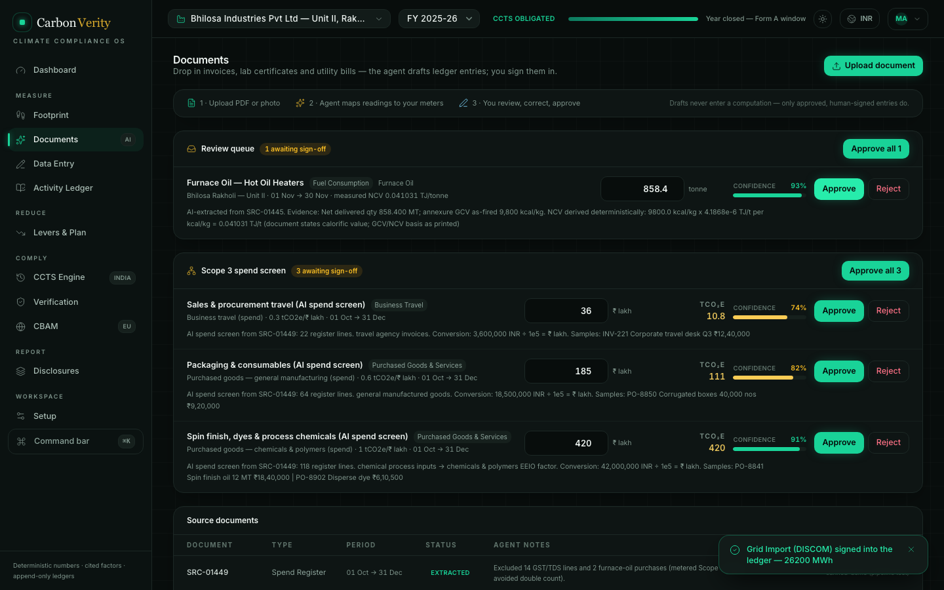Click the CCTS Engine clock icon
This screenshot has height=590, width=944.
21,277
